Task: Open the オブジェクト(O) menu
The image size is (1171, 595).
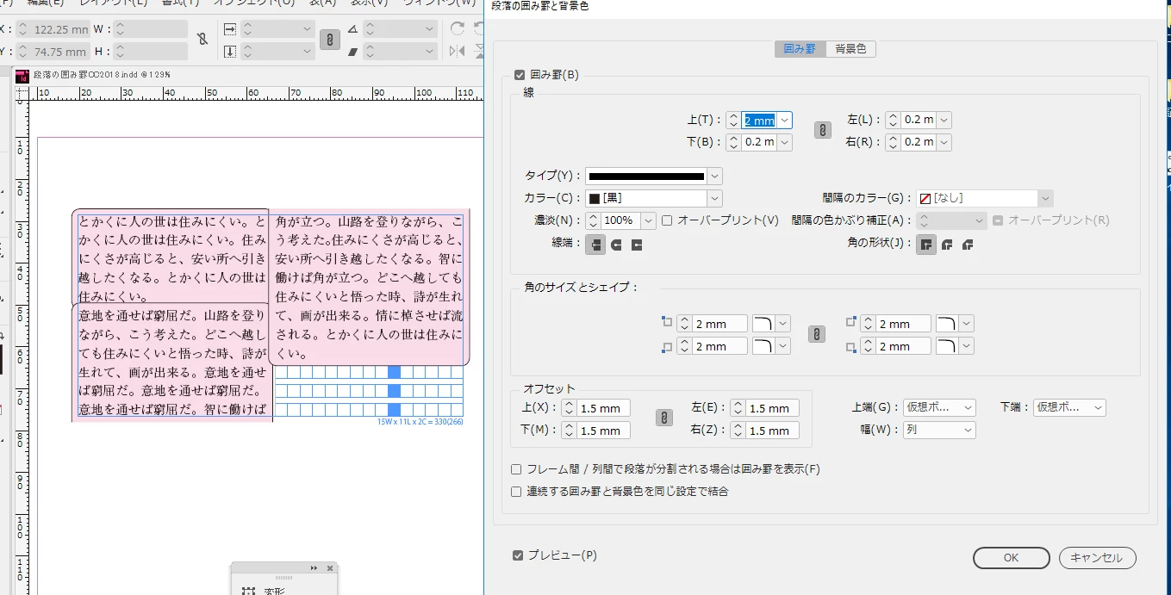Action: [254, 3]
